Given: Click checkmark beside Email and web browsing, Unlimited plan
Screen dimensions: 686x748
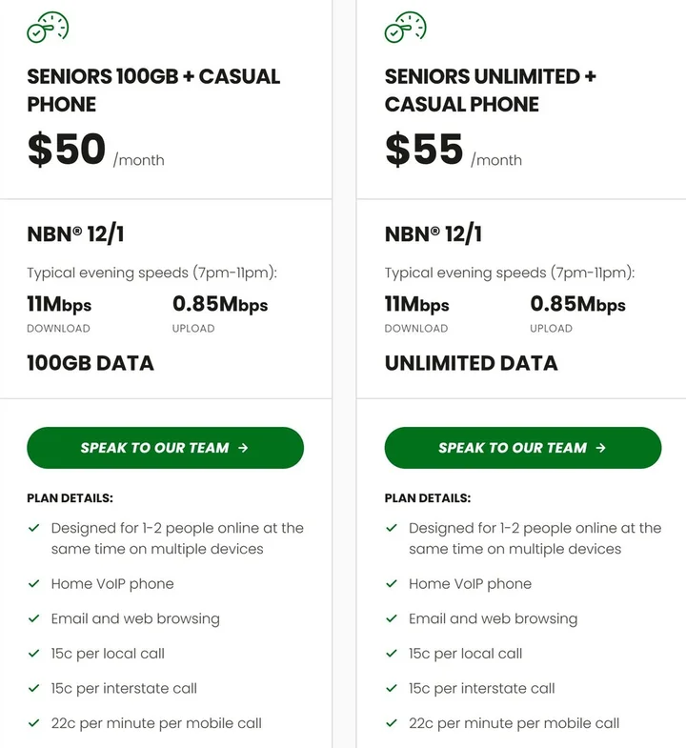Looking at the screenshot, I should pos(392,618).
